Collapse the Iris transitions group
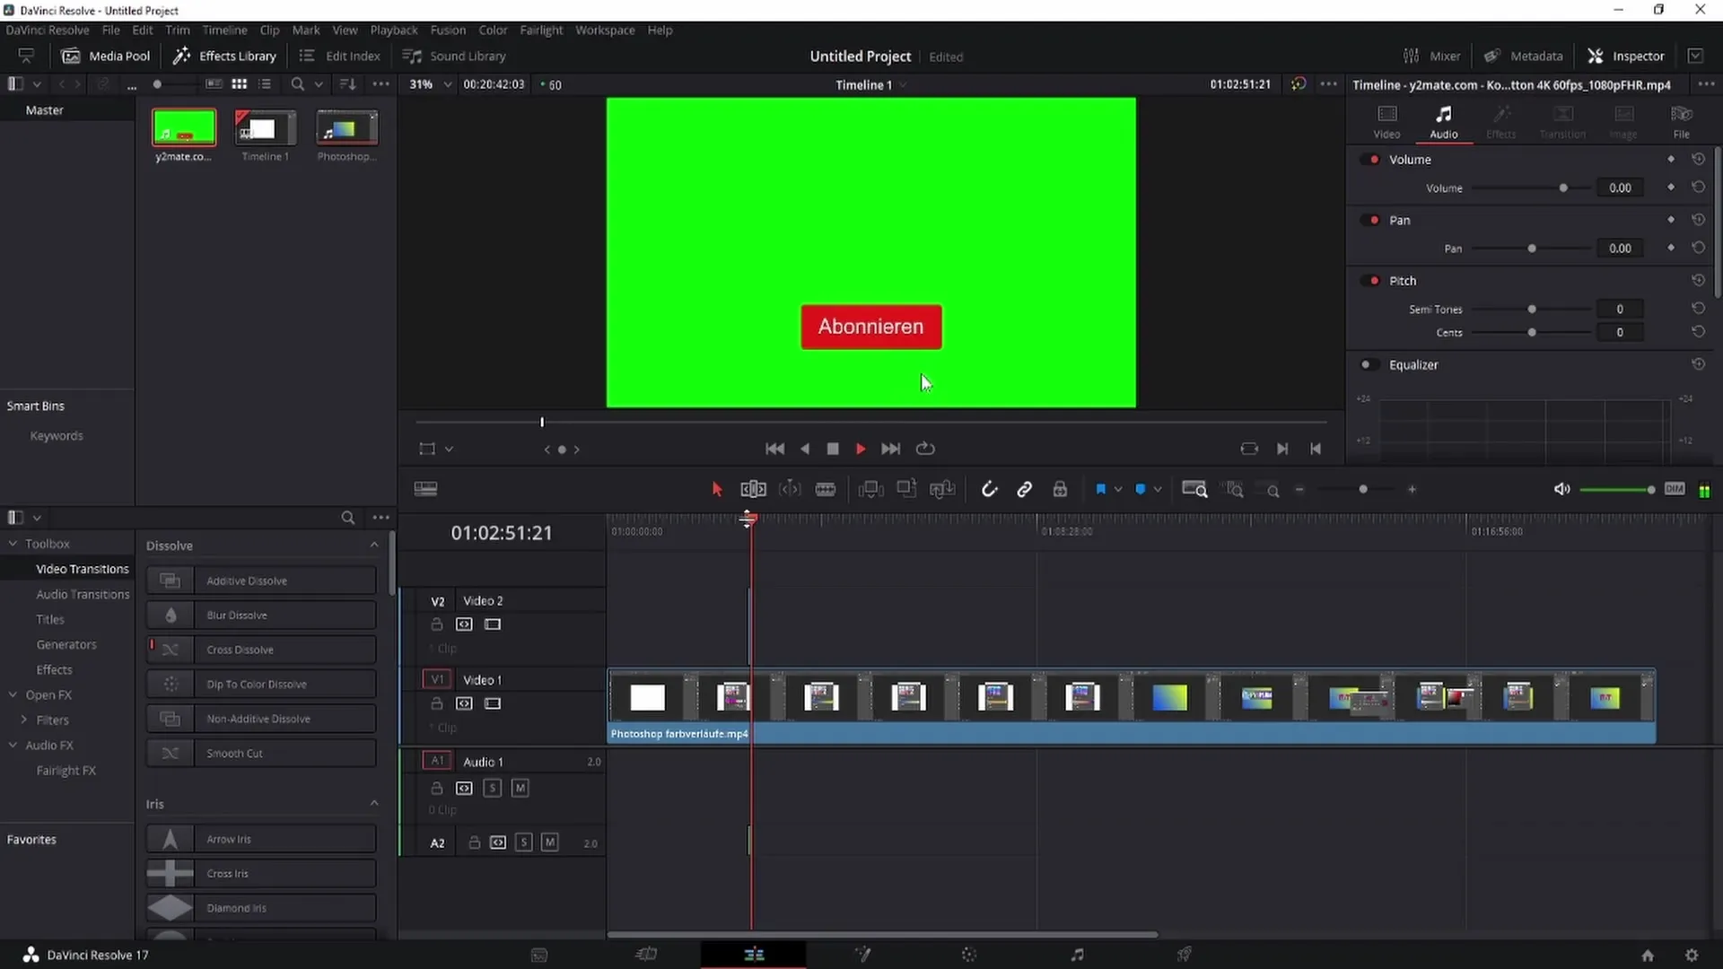The image size is (1723, 969). [x=374, y=804]
